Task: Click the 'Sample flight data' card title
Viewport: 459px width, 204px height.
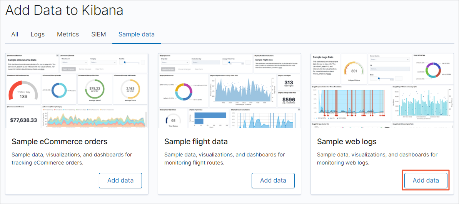Action: pos(196,142)
